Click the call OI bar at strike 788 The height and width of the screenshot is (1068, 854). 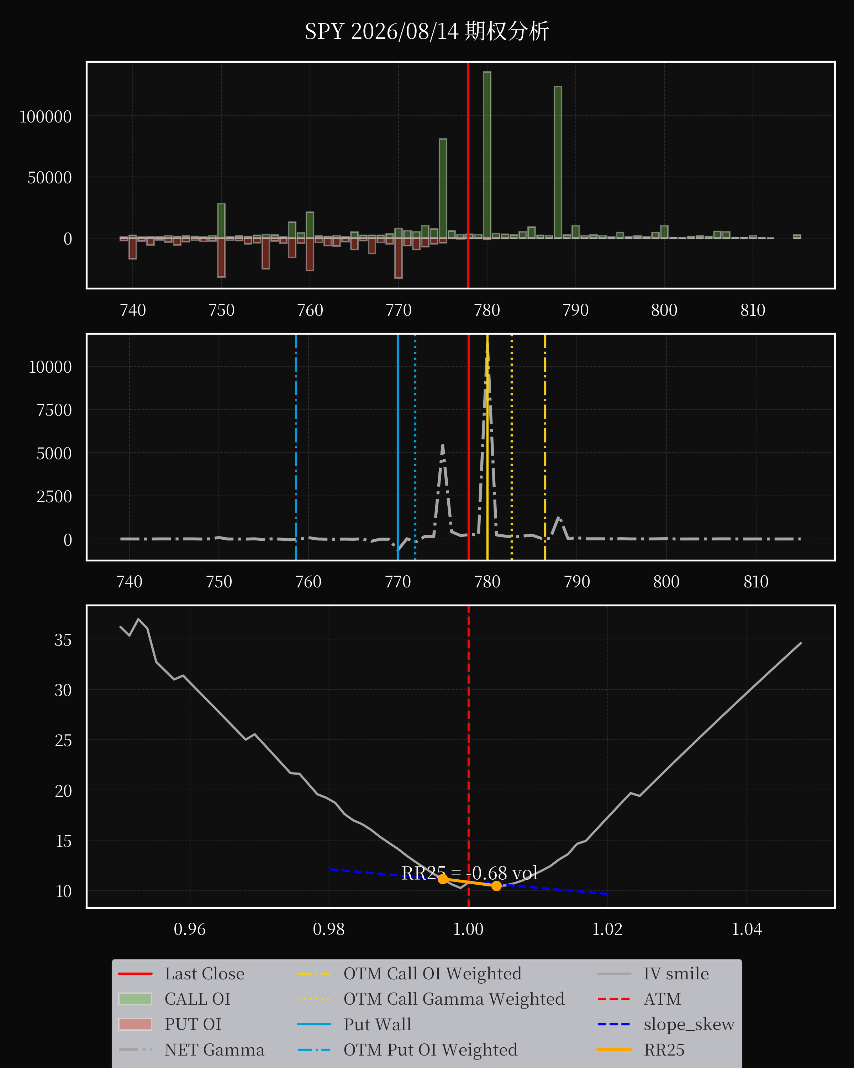(x=558, y=162)
